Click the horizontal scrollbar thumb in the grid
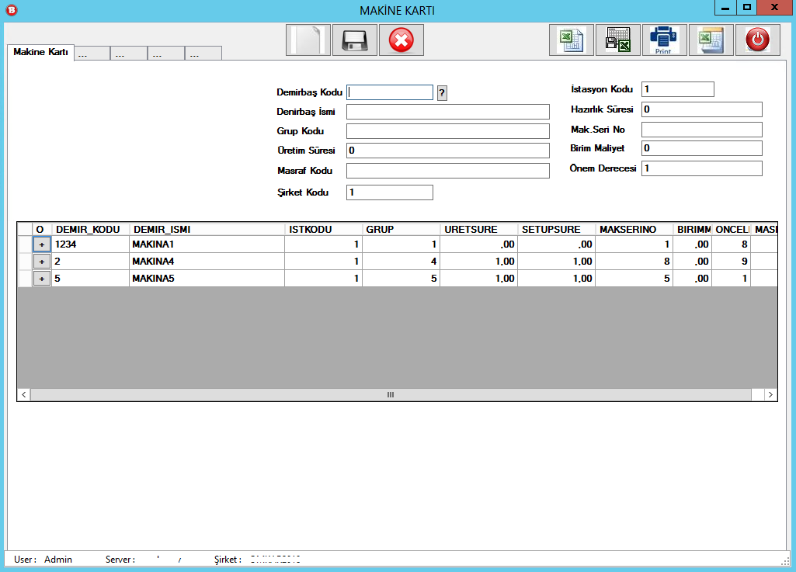Viewport: 796px width, 572px height. click(x=391, y=395)
